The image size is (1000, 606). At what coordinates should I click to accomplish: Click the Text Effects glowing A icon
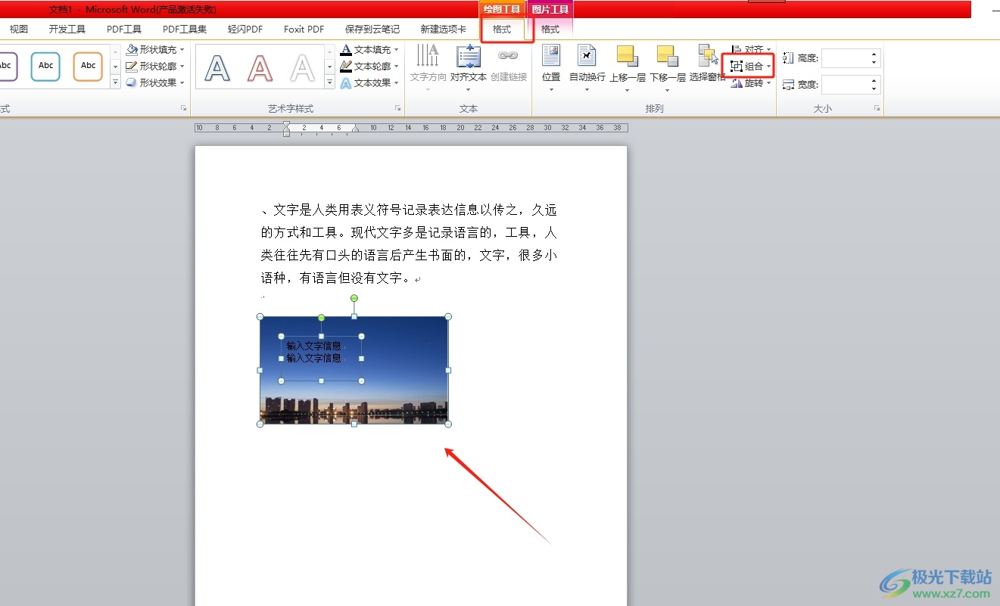[346, 83]
